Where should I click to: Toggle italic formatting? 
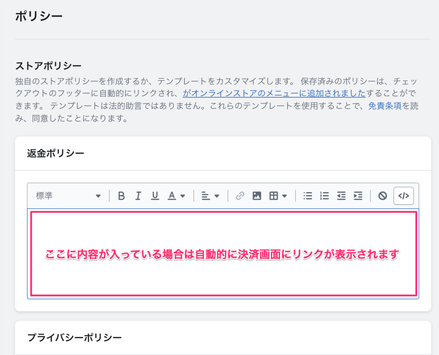point(138,196)
